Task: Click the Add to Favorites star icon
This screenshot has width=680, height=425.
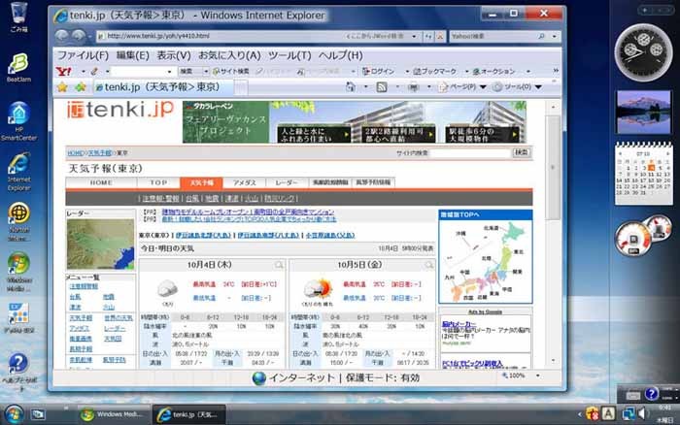Action: coord(81,87)
